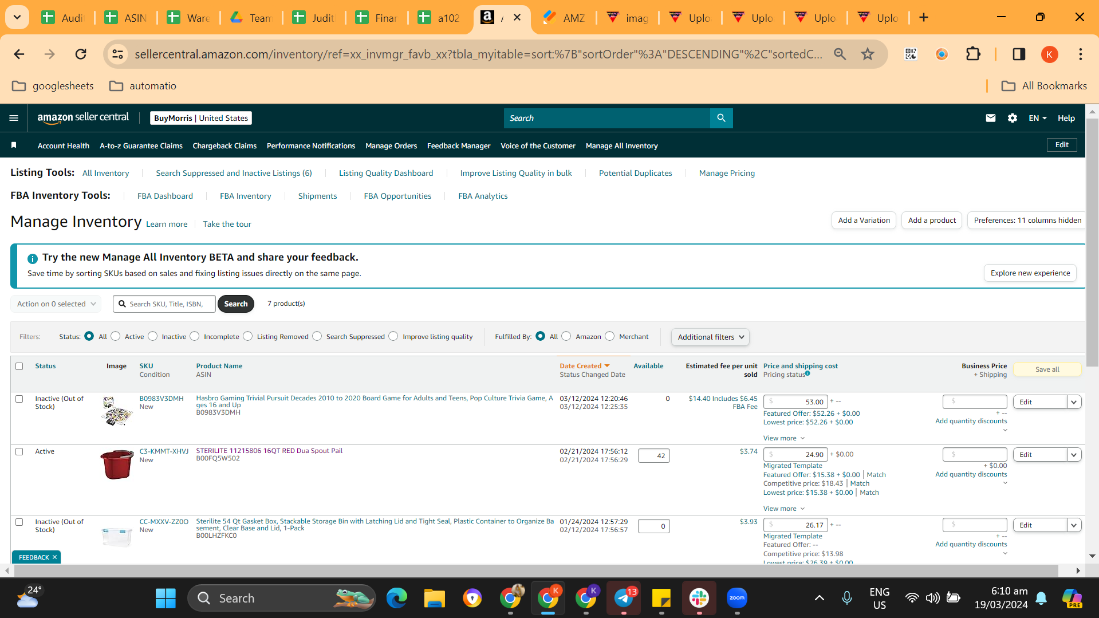Viewport: 1099px width, 618px height.
Task: Open Windows Start menu
Action: tap(166, 598)
